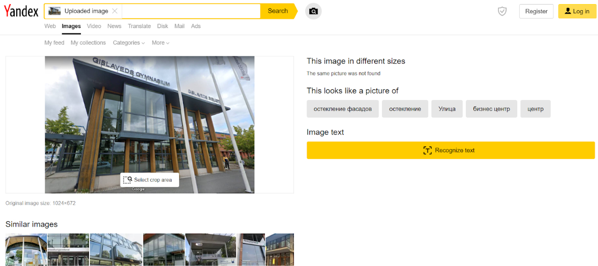Expand the More dropdown
The image size is (598, 266).
point(160,43)
